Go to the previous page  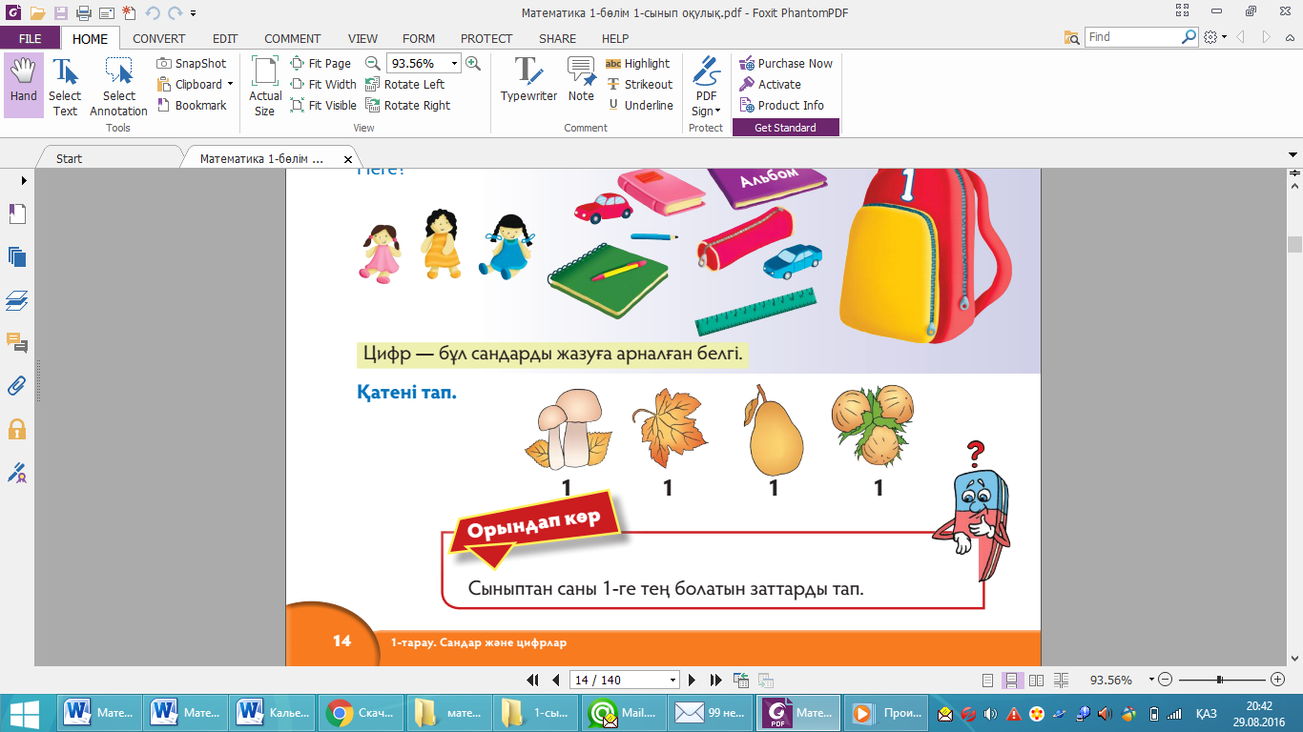[555, 681]
